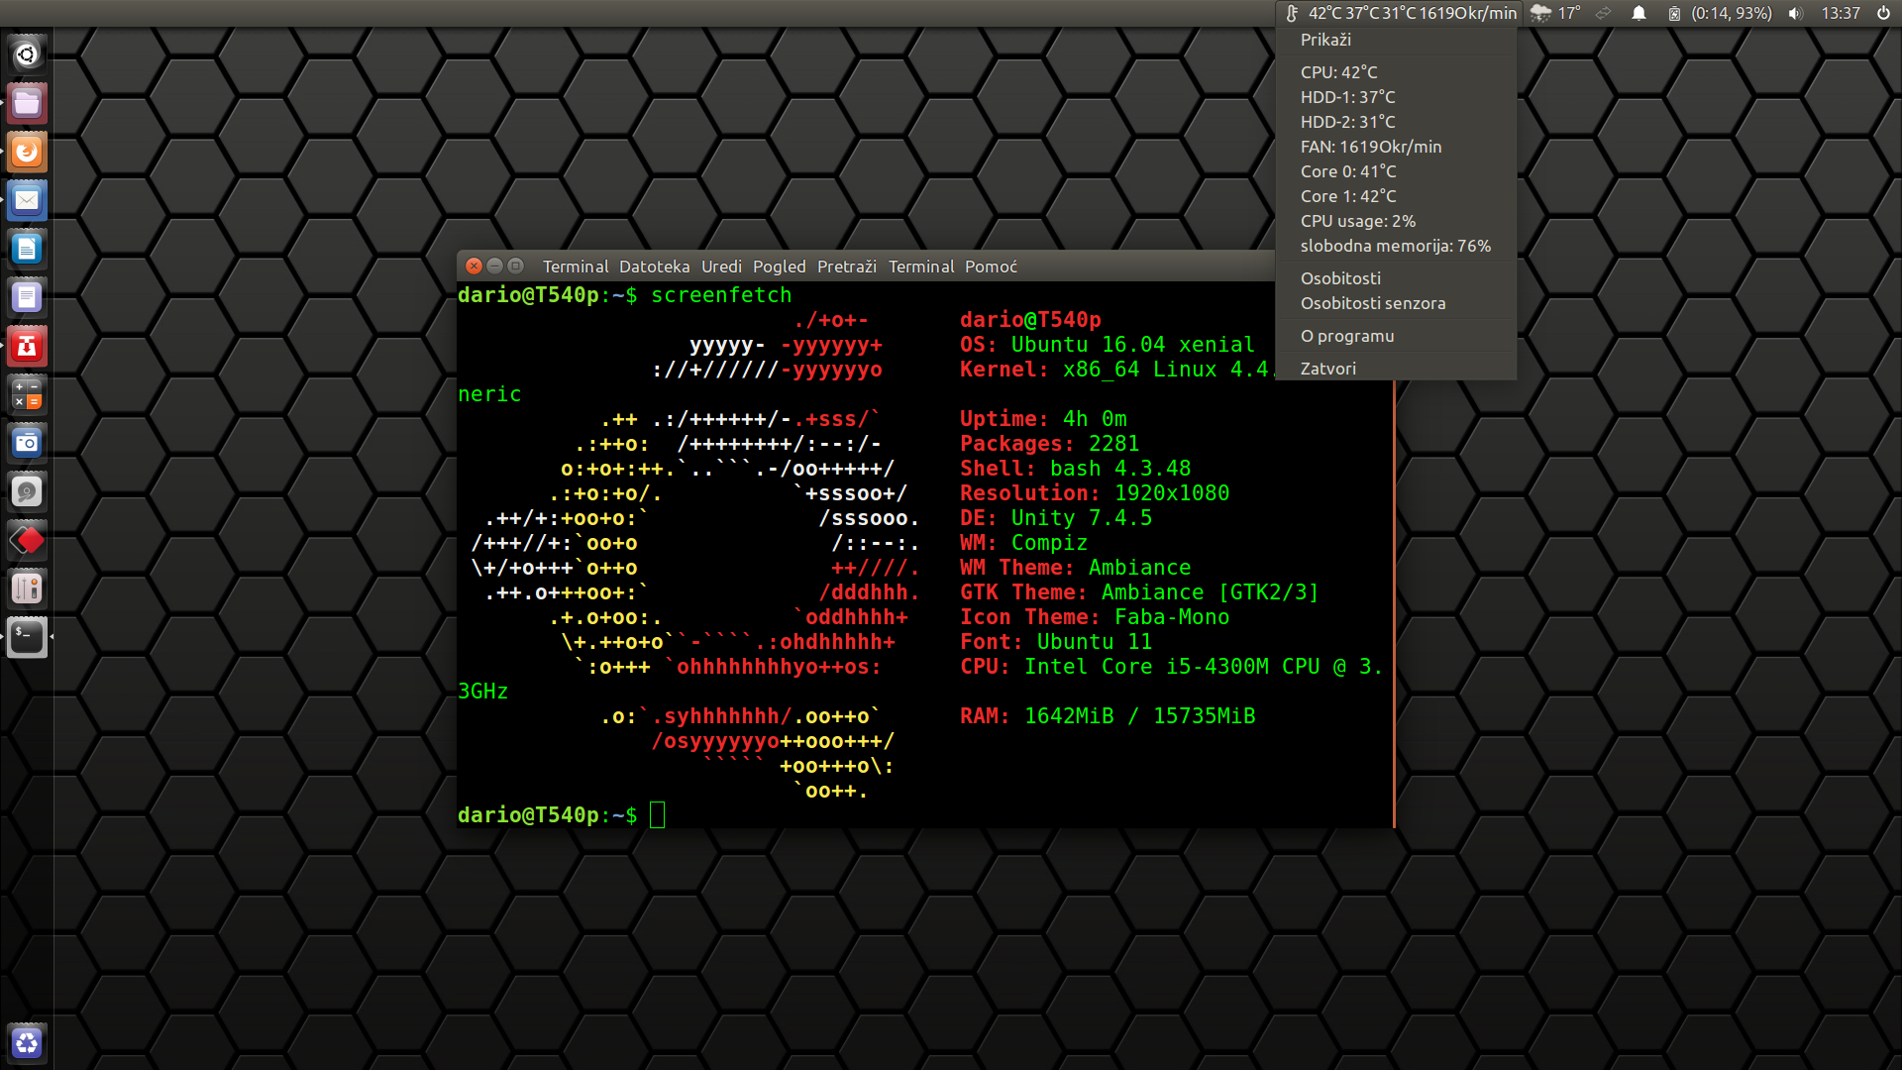This screenshot has width=1902, height=1070.
Task: Click the terminal cursor at the prompt
Action: [x=658, y=815]
